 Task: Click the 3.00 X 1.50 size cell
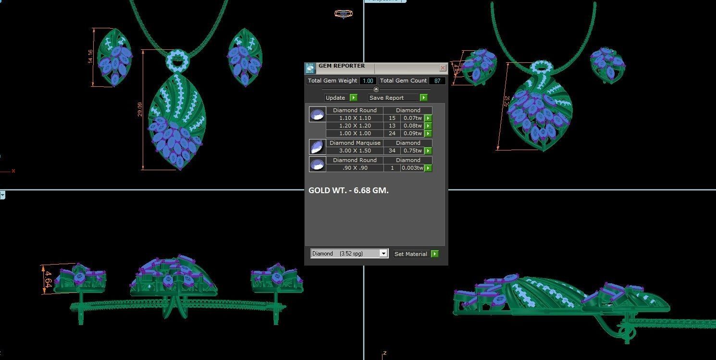tap(355, 151)
